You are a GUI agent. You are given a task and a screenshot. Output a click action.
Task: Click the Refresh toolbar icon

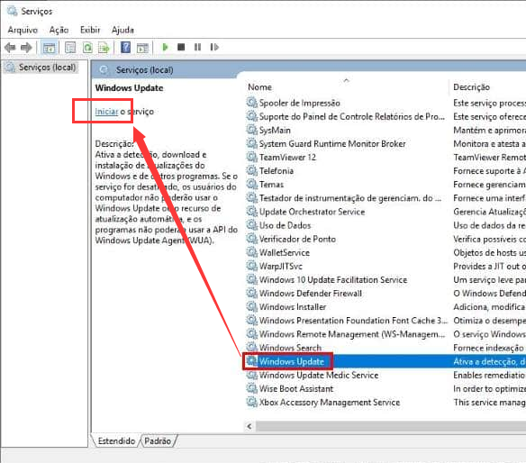tap(88, 48)
